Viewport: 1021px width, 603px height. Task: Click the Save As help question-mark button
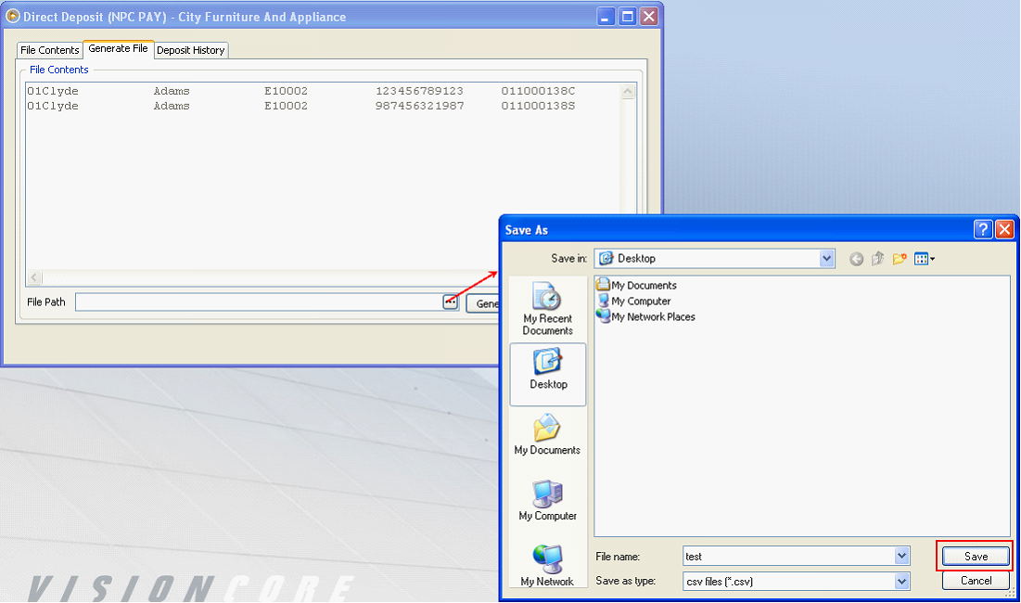tap(983, 229)
